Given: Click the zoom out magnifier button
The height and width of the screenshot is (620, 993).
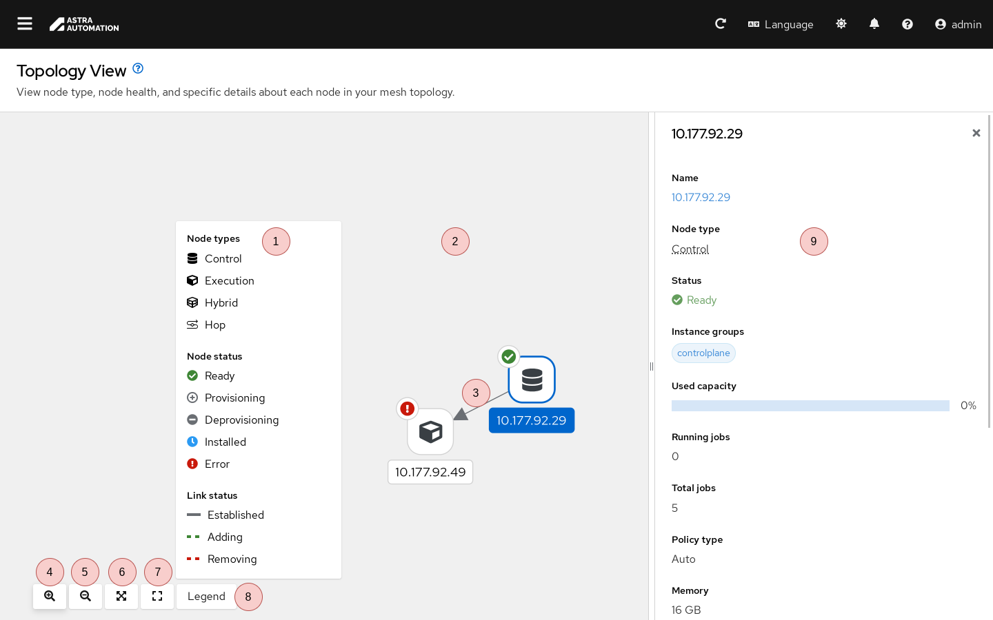Looking at the screenshot, I should 86,597.
